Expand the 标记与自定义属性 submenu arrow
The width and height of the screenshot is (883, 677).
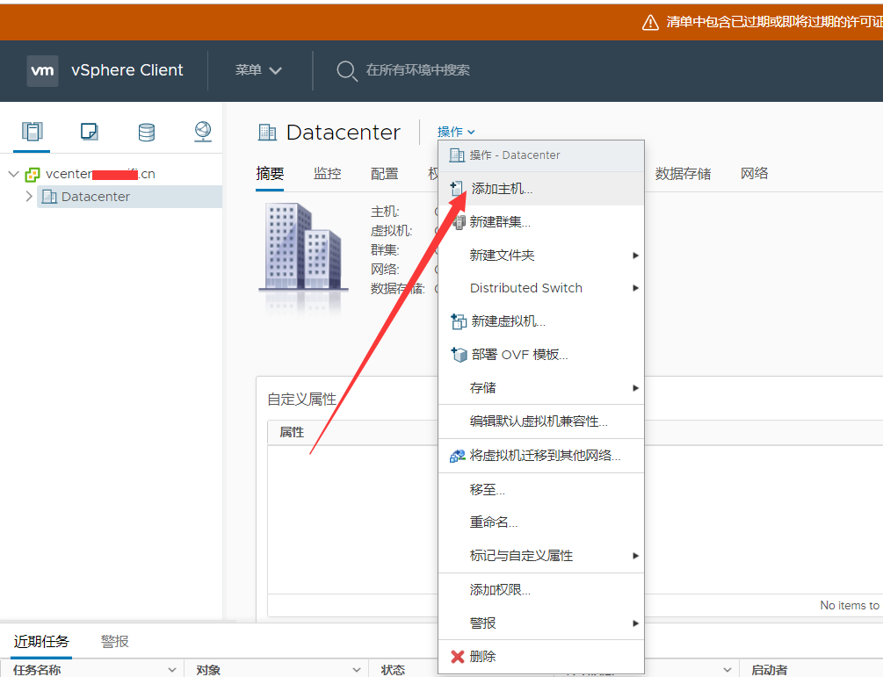[635, 556]
